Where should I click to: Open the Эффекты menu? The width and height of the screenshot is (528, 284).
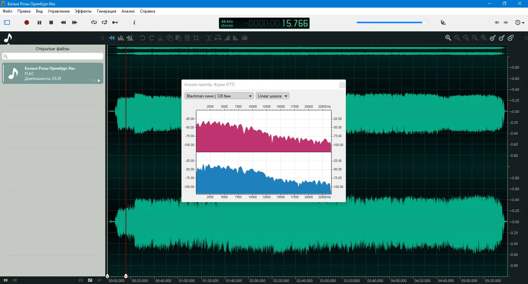click(x=83, y=11)
